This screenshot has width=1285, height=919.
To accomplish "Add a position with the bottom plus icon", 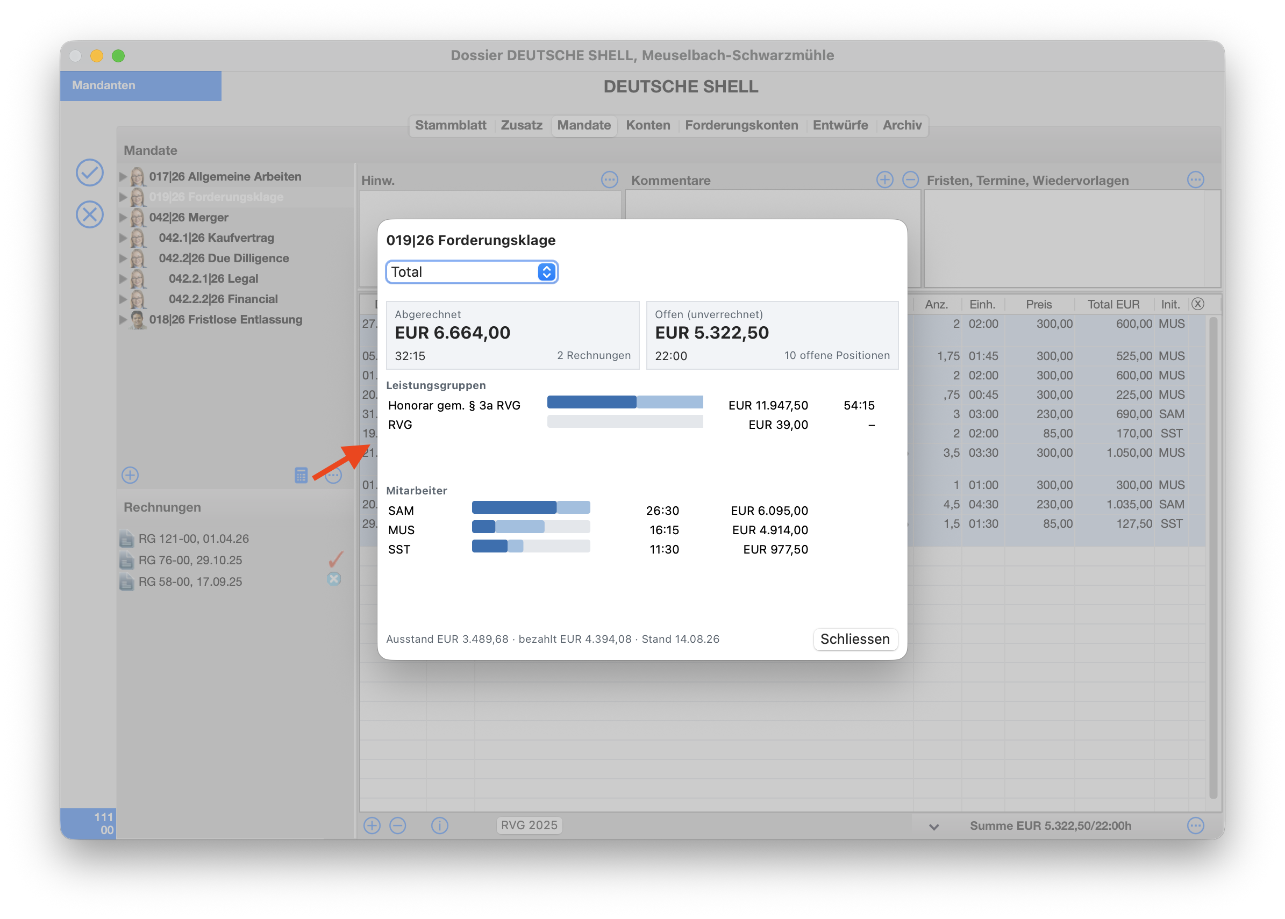I will point(372,825).
